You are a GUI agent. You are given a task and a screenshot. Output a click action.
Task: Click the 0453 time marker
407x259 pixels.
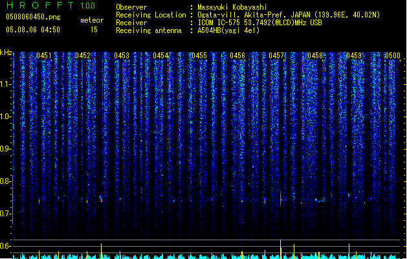point(122,56)
